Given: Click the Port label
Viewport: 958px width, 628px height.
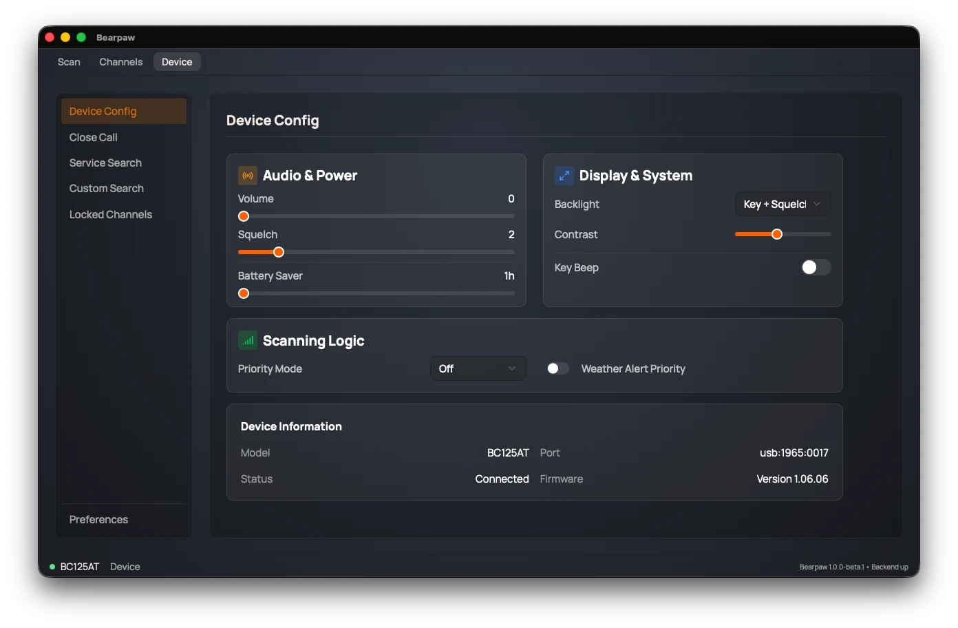Looking at the screenshot, I should tap(550, 452).
